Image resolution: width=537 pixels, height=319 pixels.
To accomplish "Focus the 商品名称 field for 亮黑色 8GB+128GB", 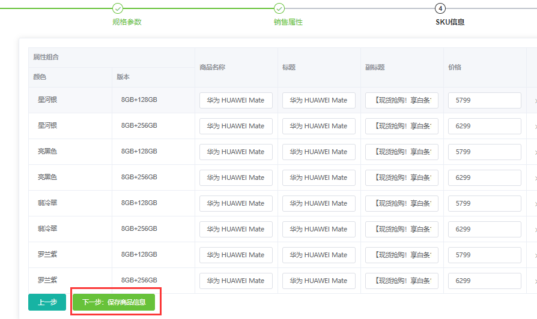I will point(236,152).
